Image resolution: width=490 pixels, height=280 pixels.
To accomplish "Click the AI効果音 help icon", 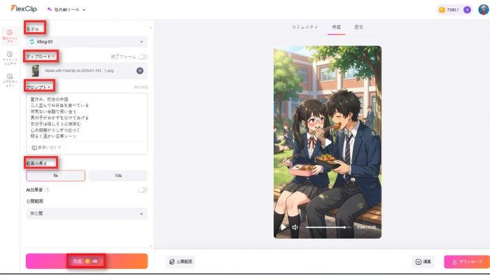I will (47, 190).
